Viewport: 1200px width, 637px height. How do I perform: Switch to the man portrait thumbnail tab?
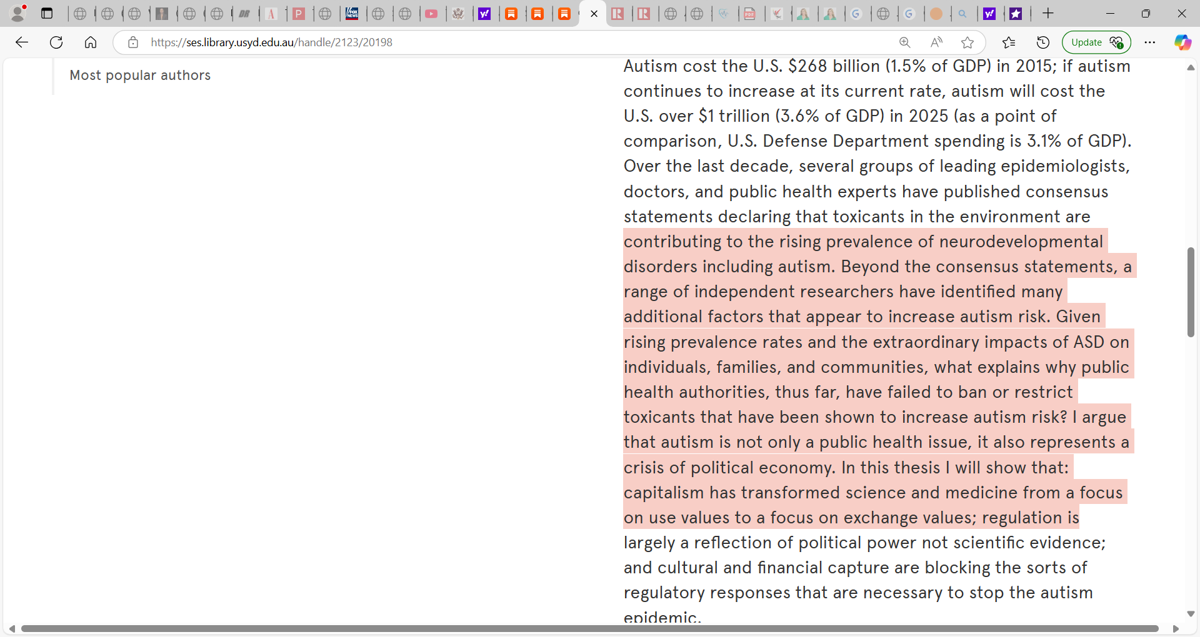click(x=162, y=14)
